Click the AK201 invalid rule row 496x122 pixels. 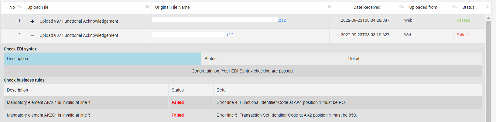[243, 115]
